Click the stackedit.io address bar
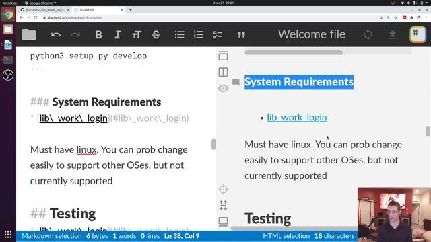Screen dimensions: 431x242 click(209, 17)
